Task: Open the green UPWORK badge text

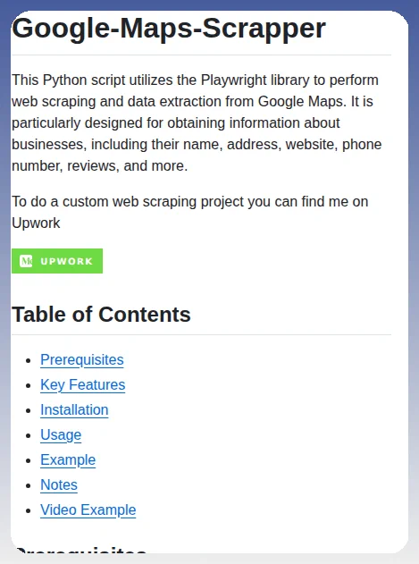Action: [x=67, y=261]
